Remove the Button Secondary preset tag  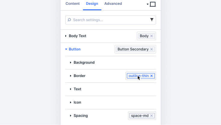click(152, 49)
